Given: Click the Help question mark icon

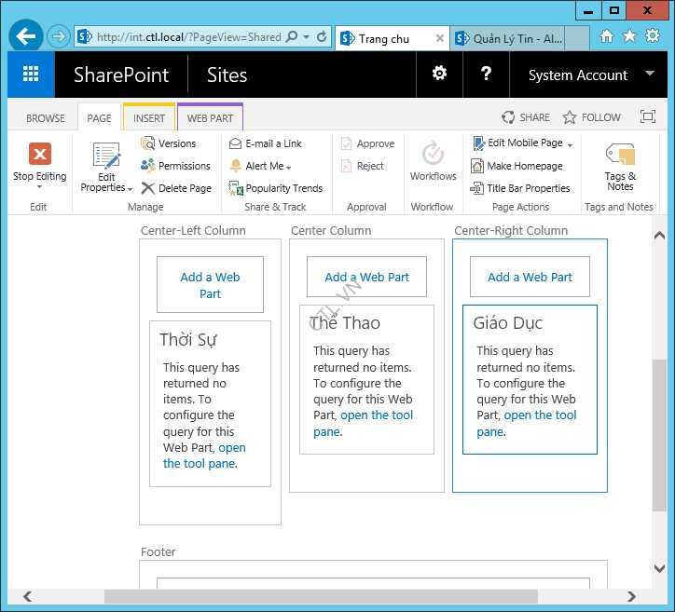Looking at the screenshot, I should 486,75.
